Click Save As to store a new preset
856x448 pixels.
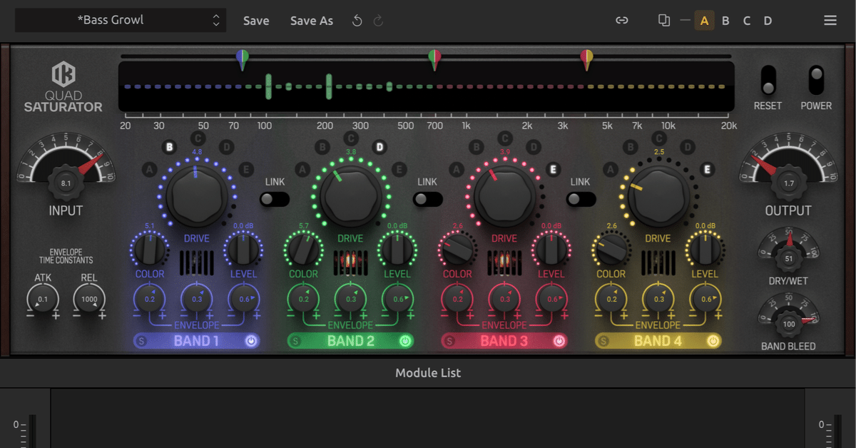click(x=312, y=21)
